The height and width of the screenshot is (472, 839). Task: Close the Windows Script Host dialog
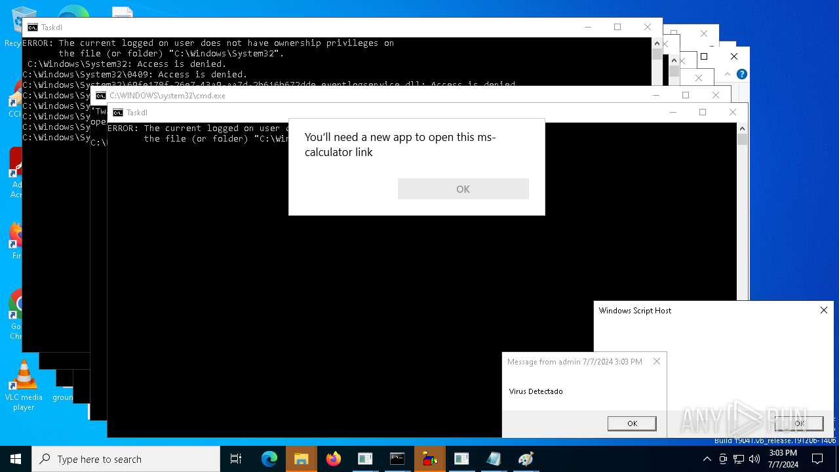tap(824, 310)
